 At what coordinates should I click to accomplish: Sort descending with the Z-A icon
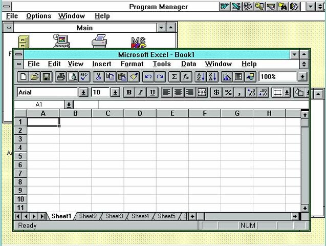212,77
